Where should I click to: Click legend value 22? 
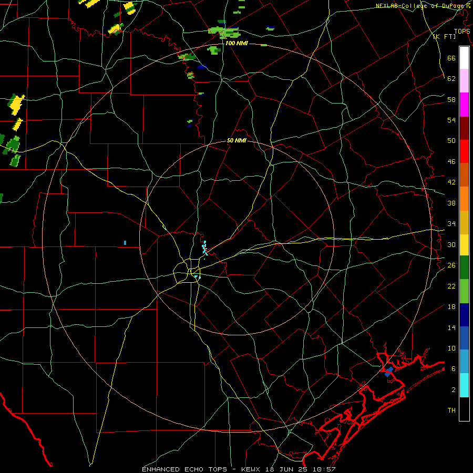click(451, 286)
